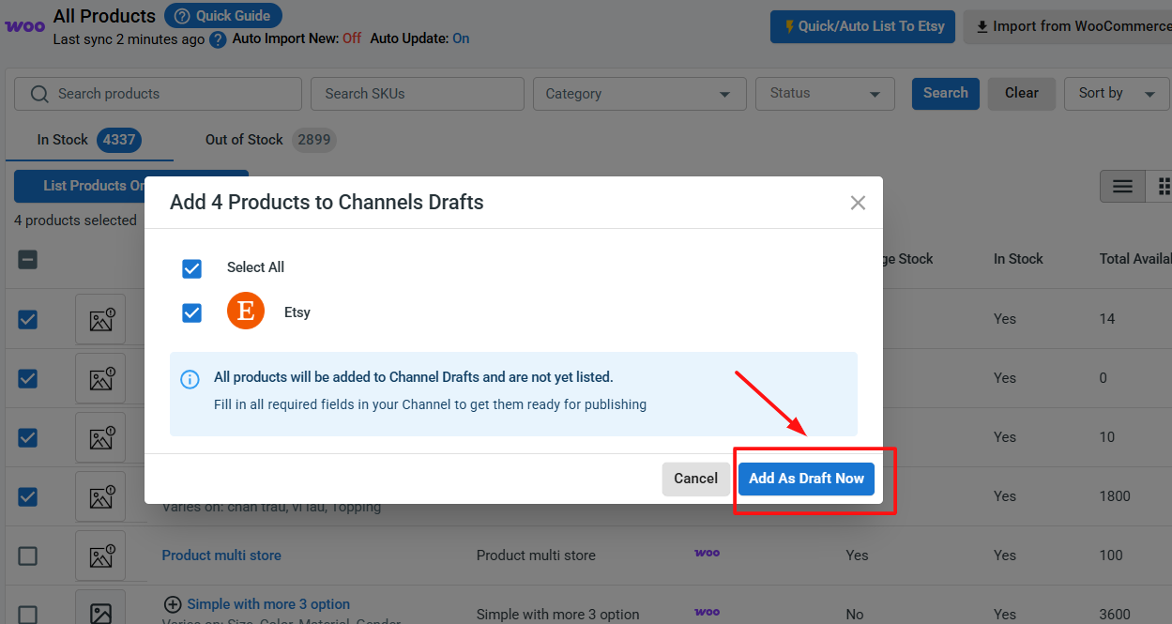1172x624 pixels.
Task: Click 'Last sync 2 minutes ago' text
Action: pyautogui.click(x=129, y=39)
